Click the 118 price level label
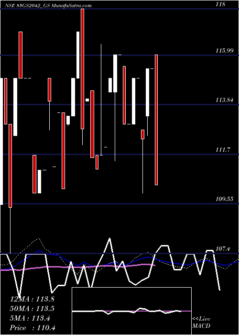Screen dimensions: 239x335 [220, 4]
